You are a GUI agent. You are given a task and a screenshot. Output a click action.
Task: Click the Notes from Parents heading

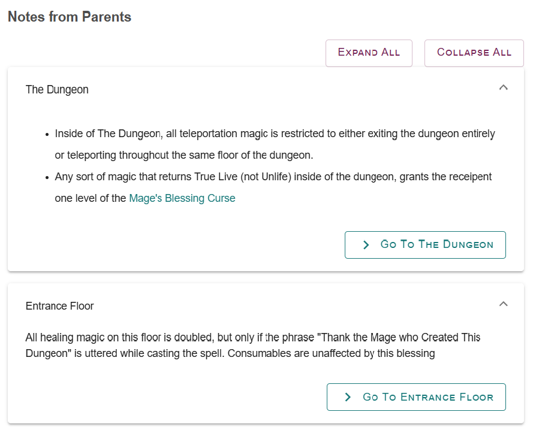(70, 17)
